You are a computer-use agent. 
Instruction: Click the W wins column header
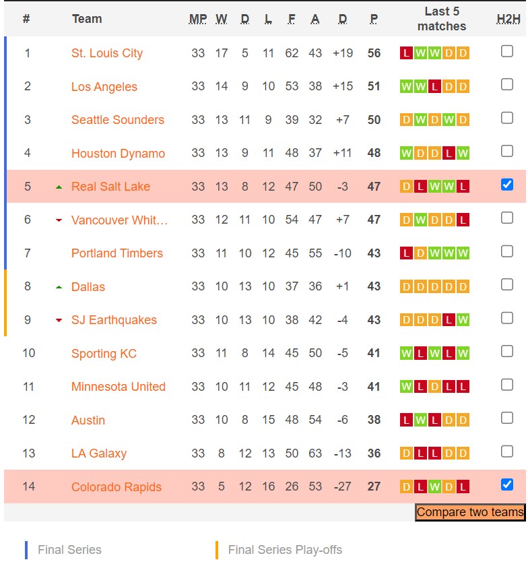coord(222,19)
